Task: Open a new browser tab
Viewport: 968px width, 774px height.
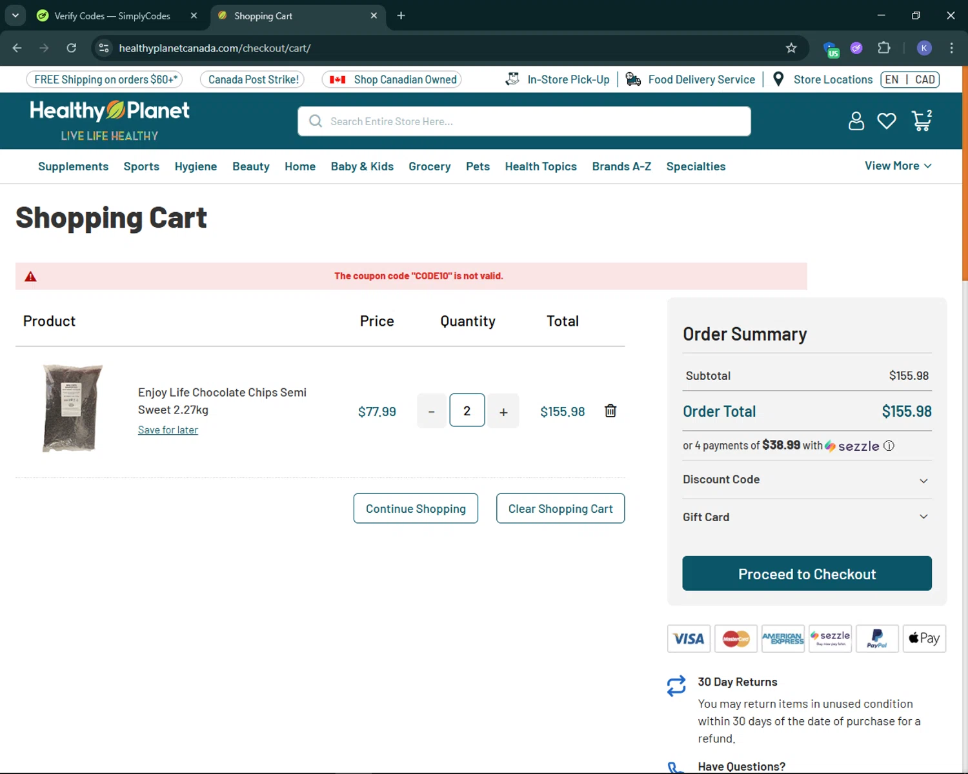Action: pyautogui.click(x=401, y=15)
